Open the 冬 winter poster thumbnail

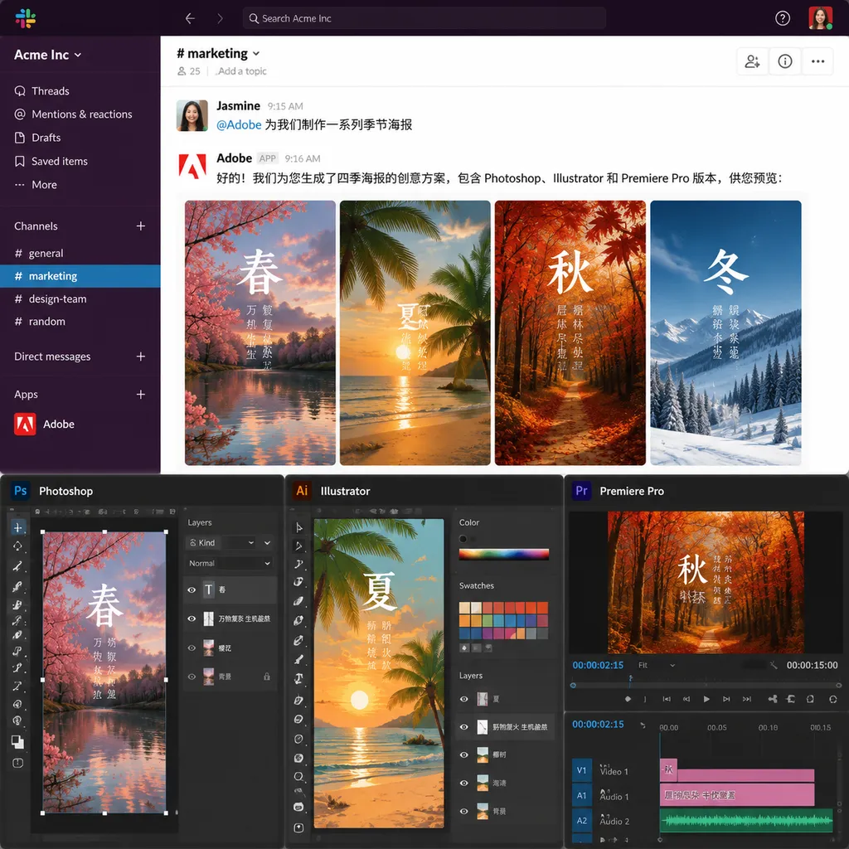725,332
